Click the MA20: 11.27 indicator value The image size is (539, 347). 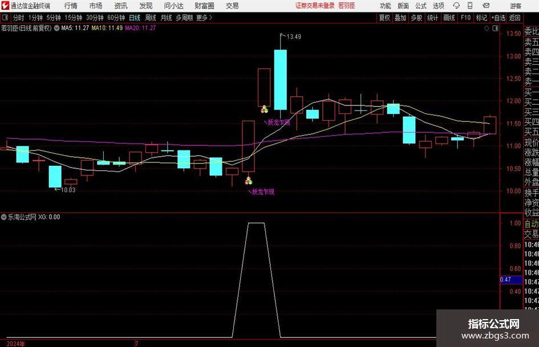[x=140, y=28]
